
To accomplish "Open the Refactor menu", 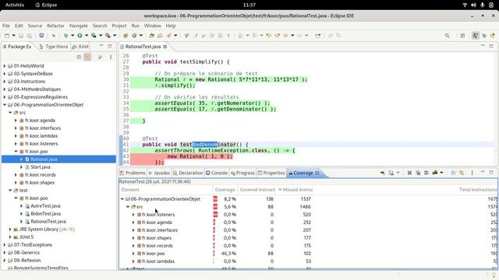I will click(x=55, y=26).
